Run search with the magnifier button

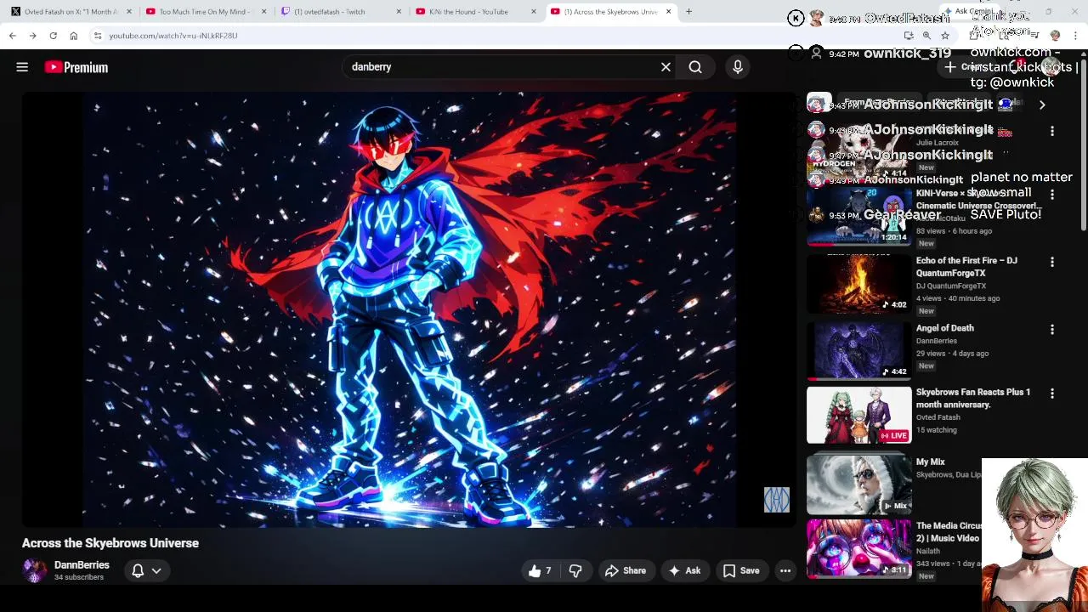695,67
